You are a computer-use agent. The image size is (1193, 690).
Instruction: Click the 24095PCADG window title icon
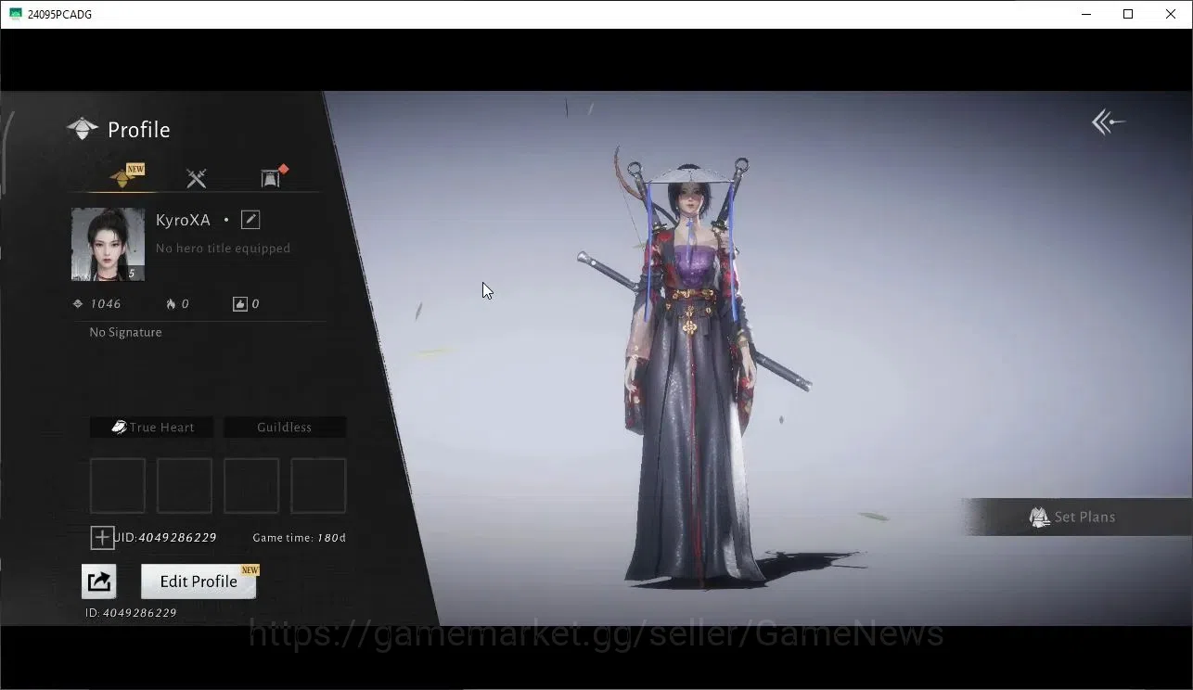[15, 14]
